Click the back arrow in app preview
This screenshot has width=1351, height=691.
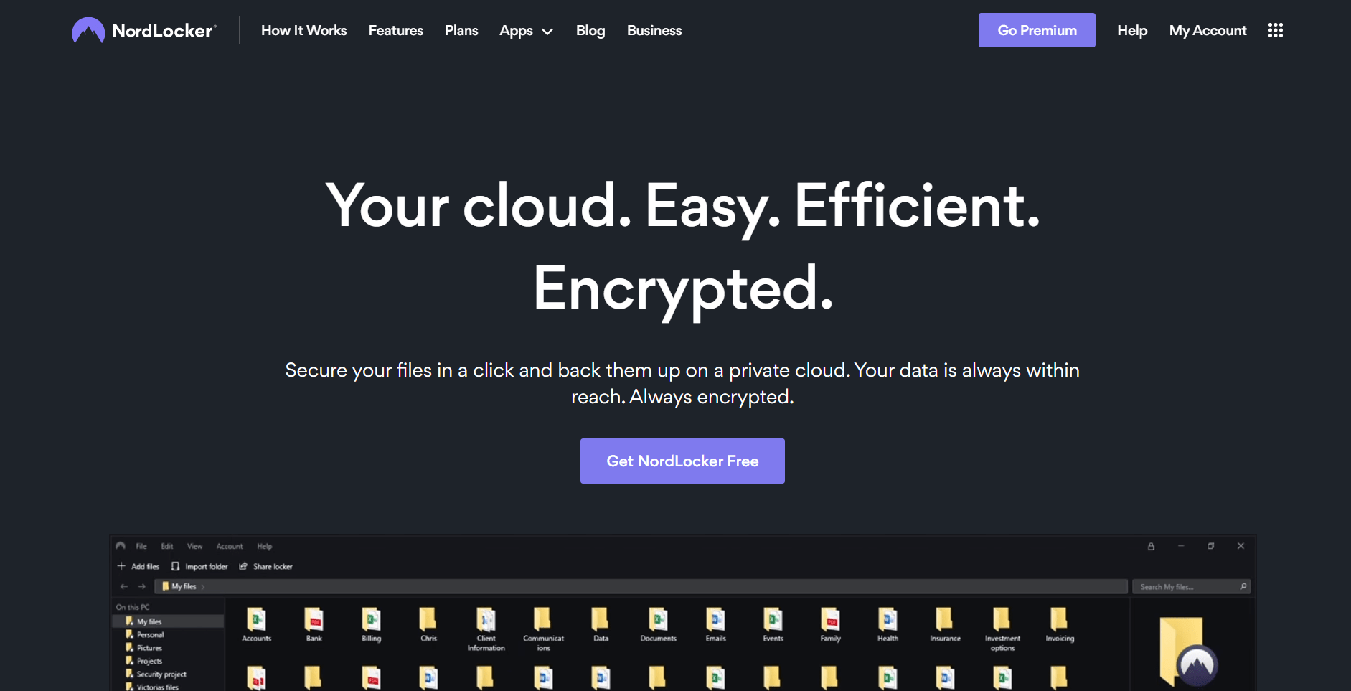[x=124, y=586]
